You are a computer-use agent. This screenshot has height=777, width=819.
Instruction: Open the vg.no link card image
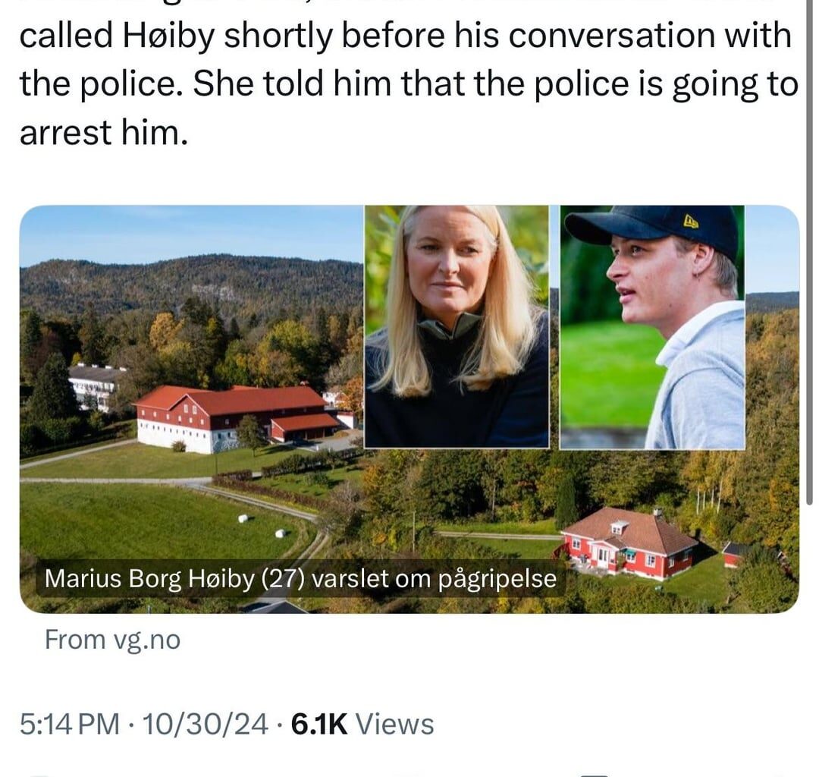point(409,409)
